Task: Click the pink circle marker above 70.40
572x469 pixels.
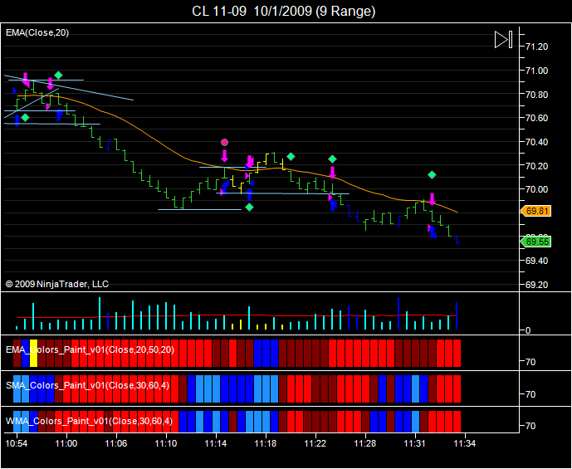Action: point(224,142)
